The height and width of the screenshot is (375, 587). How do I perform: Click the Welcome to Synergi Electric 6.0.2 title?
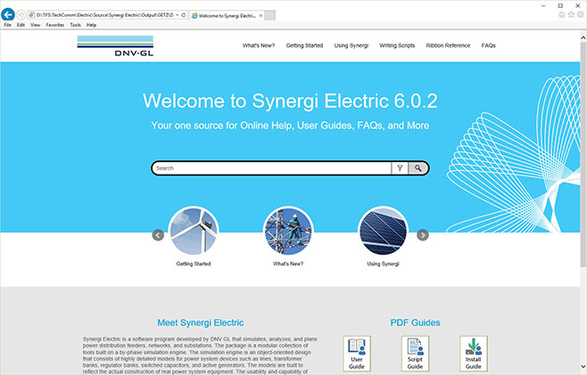(290, 101)
